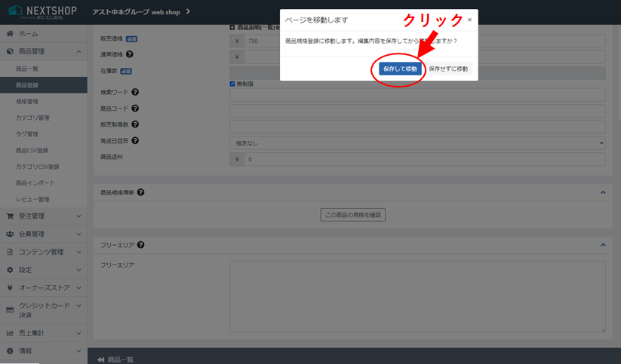Click the 保存して移動 button

coord(399,69)
